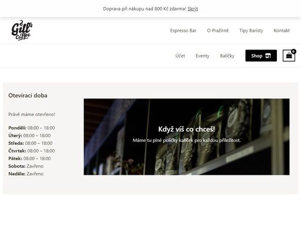Viewport: 301px width, 226px height.
Task: Click the store icon in Shop button
Action: [268, 56]
